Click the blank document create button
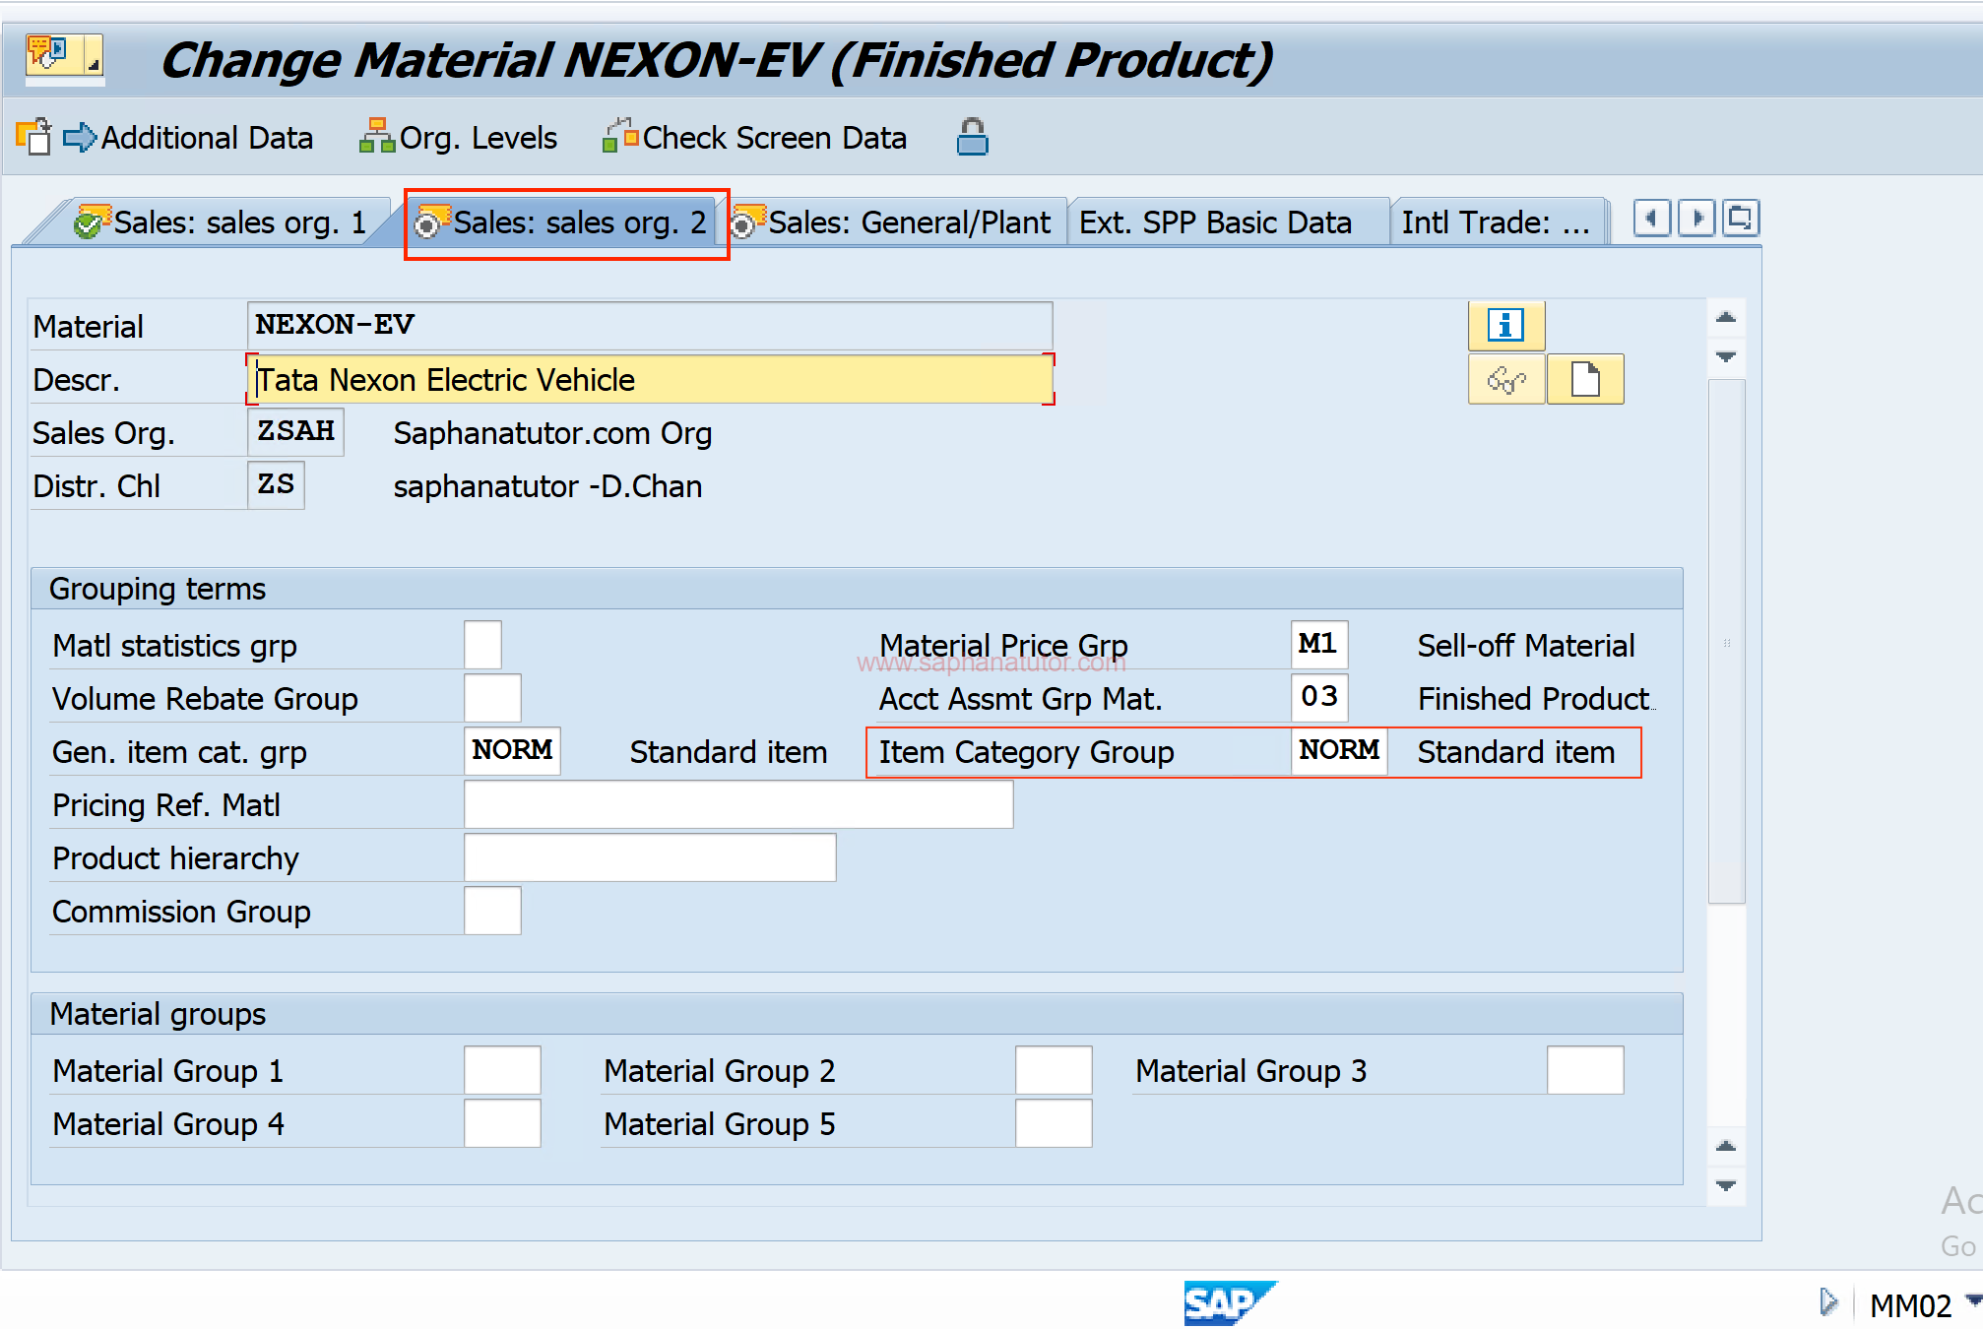Screen dimensions: 1983x1329 (1584, 379)
